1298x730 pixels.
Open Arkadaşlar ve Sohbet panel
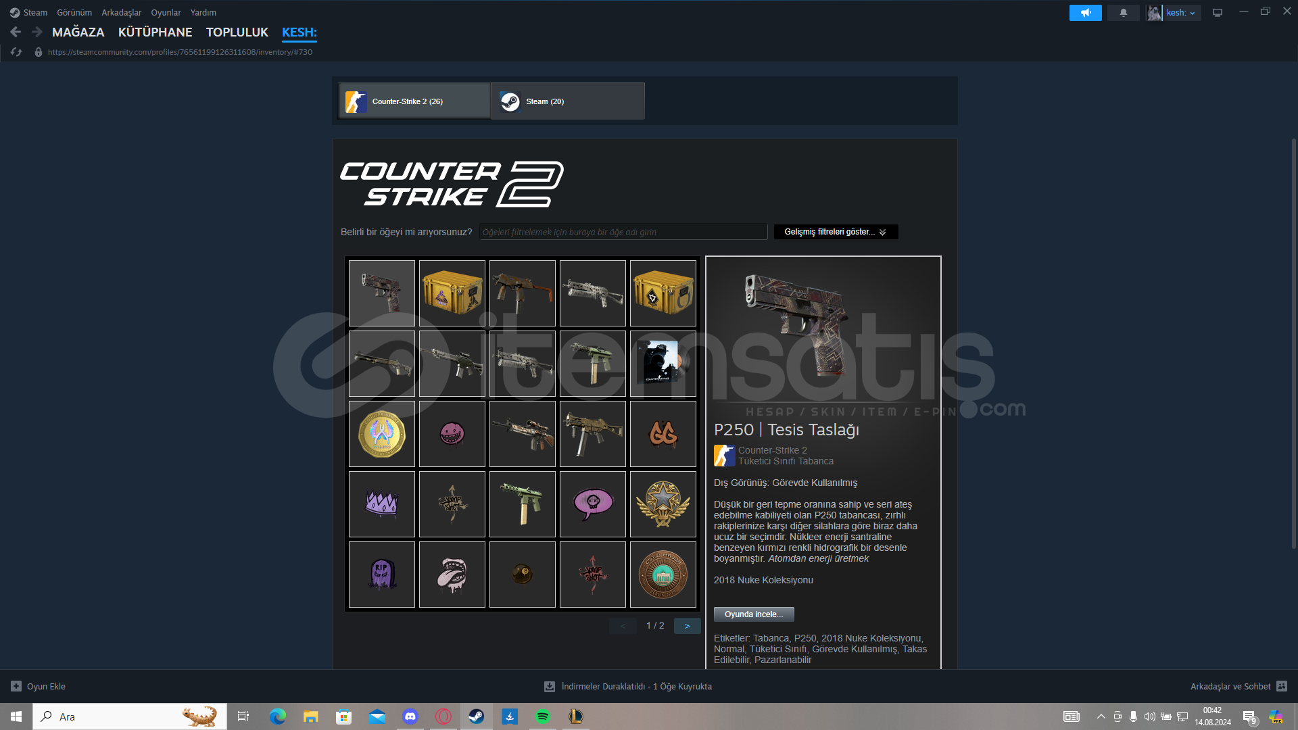pyautogui.click(x=1239, y=686)
